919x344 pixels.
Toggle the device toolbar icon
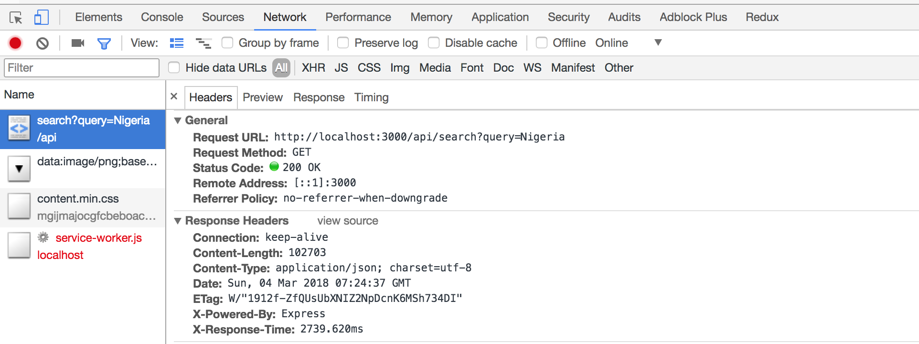[42, 18]
